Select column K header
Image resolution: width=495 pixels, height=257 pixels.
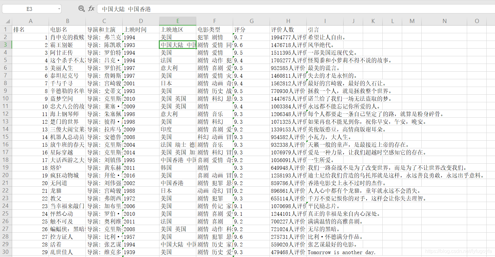[x=373, y=21]
